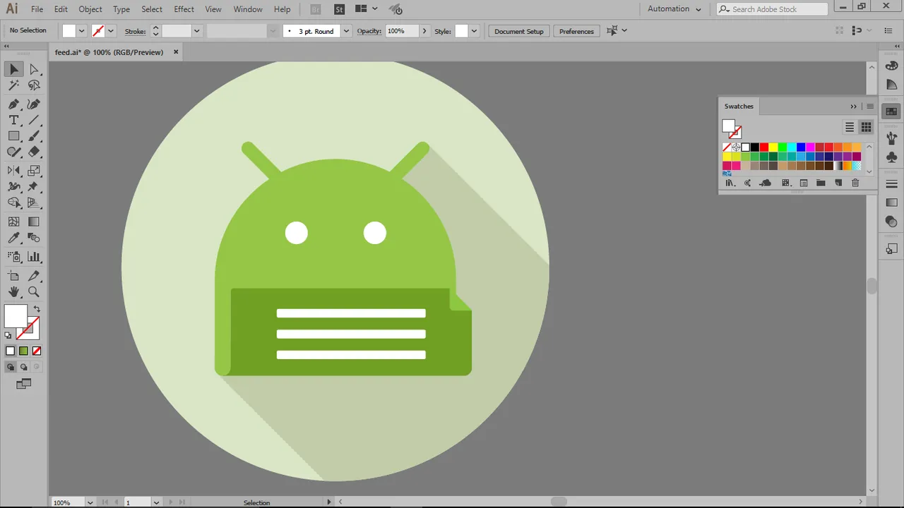
Task: Set default fill and stroke
Action: click(8, 335)
